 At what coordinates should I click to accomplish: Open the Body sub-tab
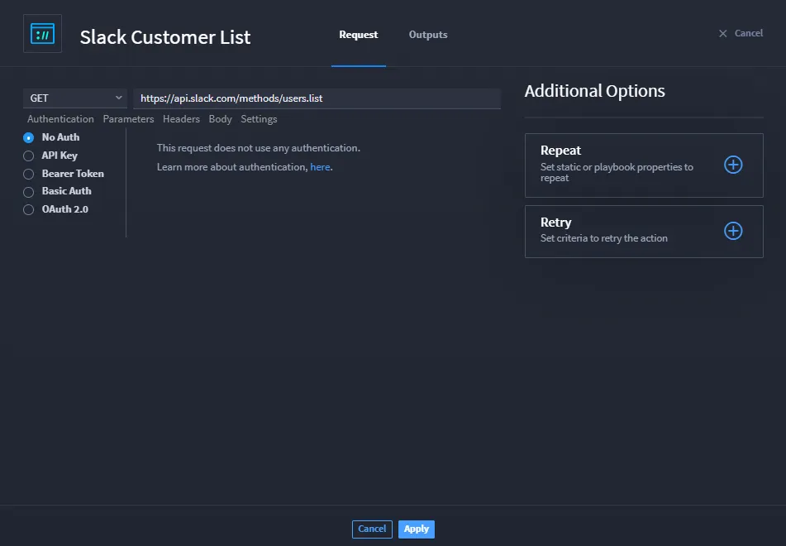pos(220,119)
